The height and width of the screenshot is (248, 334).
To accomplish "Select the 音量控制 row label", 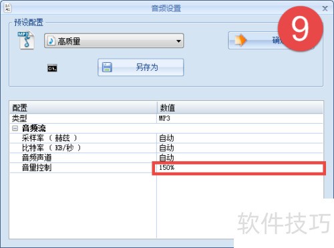I will (x=37, y=167).
